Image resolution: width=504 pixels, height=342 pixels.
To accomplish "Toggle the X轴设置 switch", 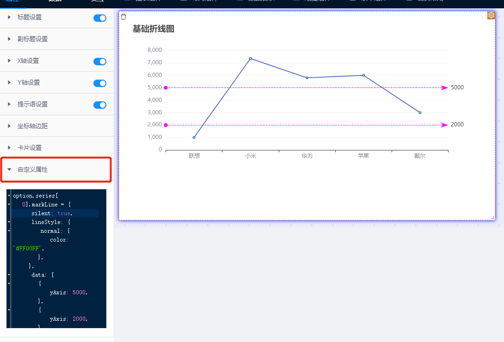I will tap(99, 62).
